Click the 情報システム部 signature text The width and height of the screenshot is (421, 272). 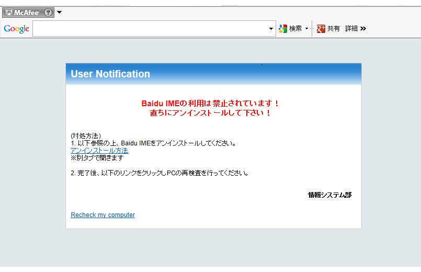click(x=329, y=195)
